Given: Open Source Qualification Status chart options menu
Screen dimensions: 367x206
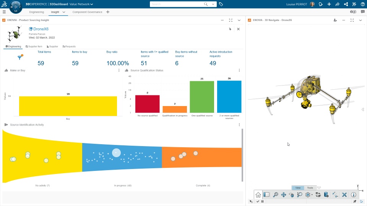Looking at the screenshot, I should tap(239, 70).
